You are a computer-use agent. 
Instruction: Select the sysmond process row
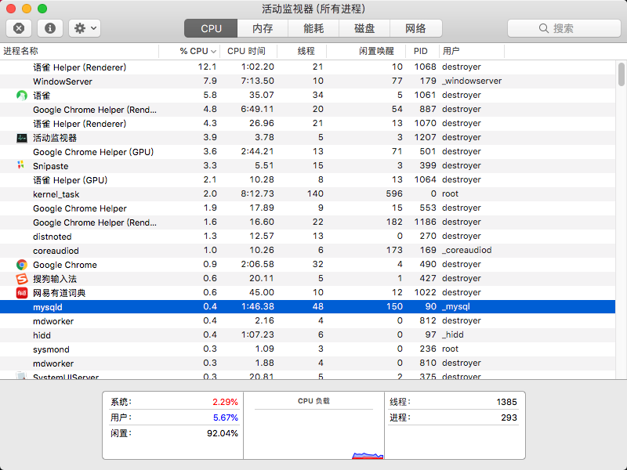307,349
